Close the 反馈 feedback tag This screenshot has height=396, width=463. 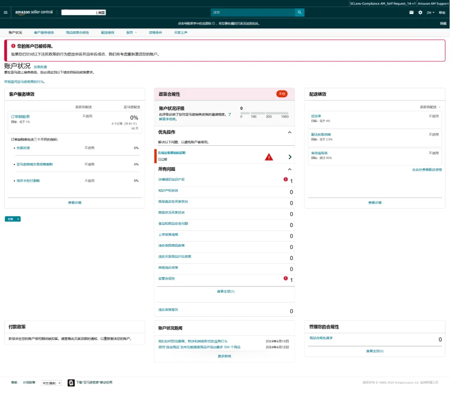(18, 219)
